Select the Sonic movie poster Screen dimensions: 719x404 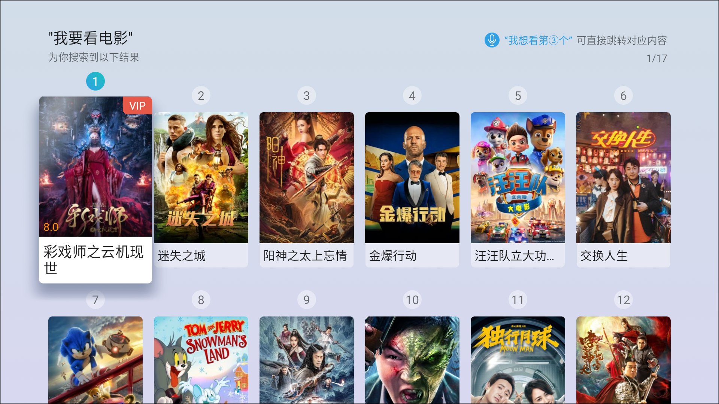click(x=95, y=360)
